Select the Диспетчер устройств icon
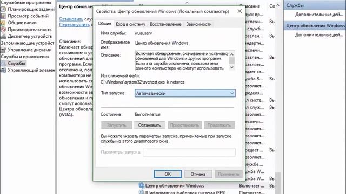The image size is (346, 194). point(3,36)
